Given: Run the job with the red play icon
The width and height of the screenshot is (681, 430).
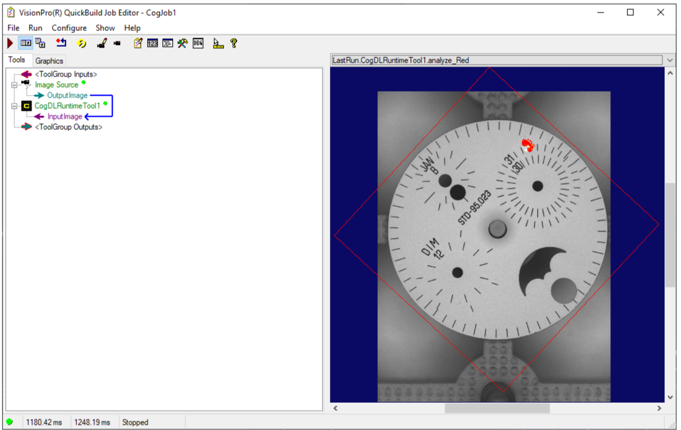Looking at the screenshot, I should click(10, 44).
